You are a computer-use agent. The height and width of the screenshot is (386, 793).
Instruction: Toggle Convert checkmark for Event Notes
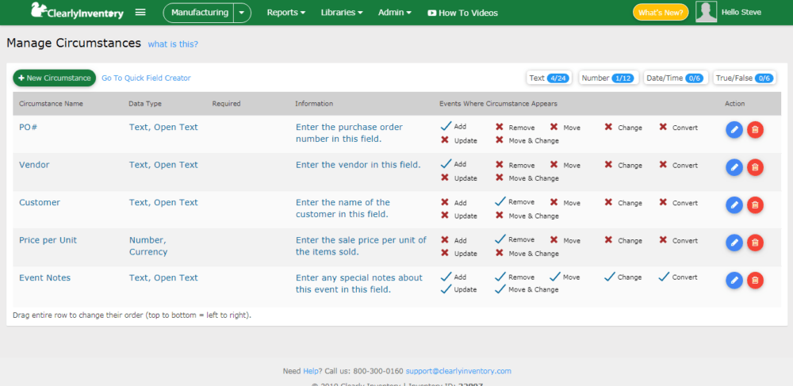click(x=664, y=277)
